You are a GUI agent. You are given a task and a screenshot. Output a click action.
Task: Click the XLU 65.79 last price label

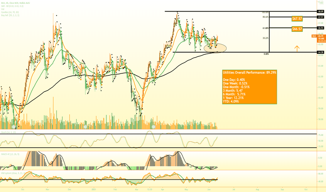click(319, 36)
